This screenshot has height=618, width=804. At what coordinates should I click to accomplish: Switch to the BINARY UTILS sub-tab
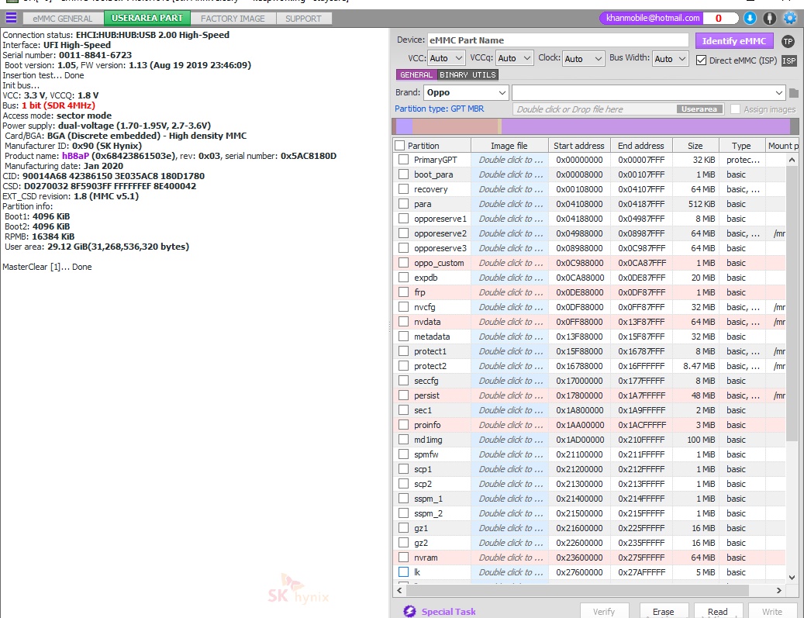coord(468,75)
